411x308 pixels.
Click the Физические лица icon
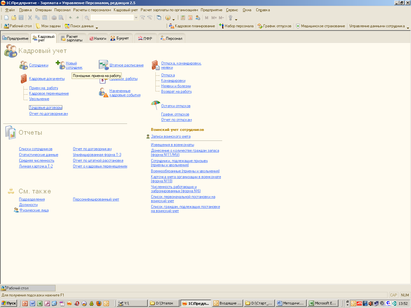tap(16, 210)
